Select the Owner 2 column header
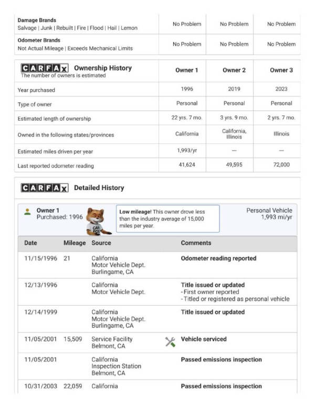 click(234, 70)
